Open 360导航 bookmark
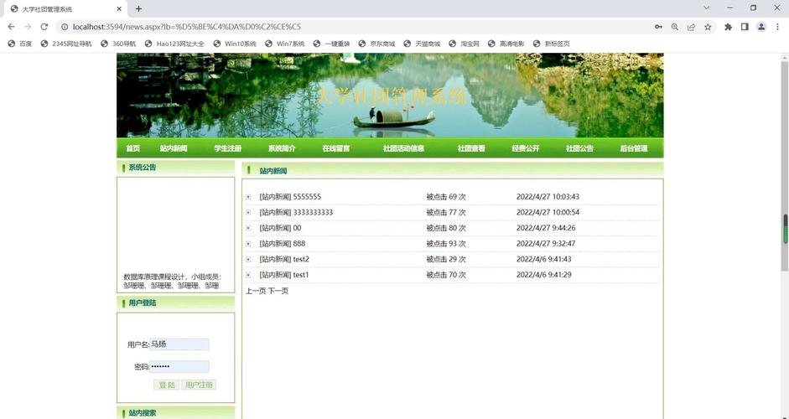The image size is (789, 419). click(x=118, y=44)
